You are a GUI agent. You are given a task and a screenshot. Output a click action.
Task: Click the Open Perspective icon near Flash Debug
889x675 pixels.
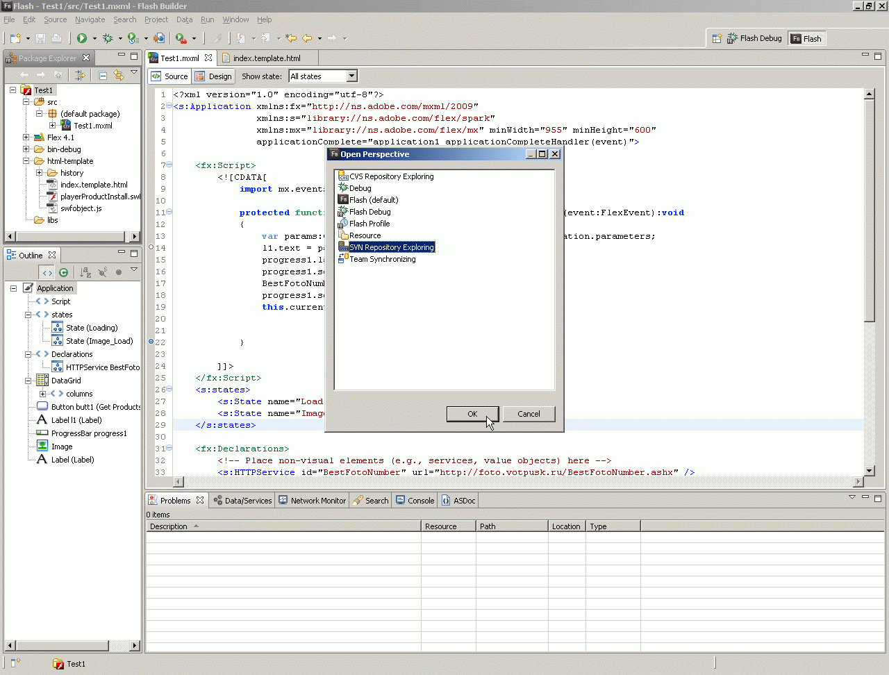717,39
